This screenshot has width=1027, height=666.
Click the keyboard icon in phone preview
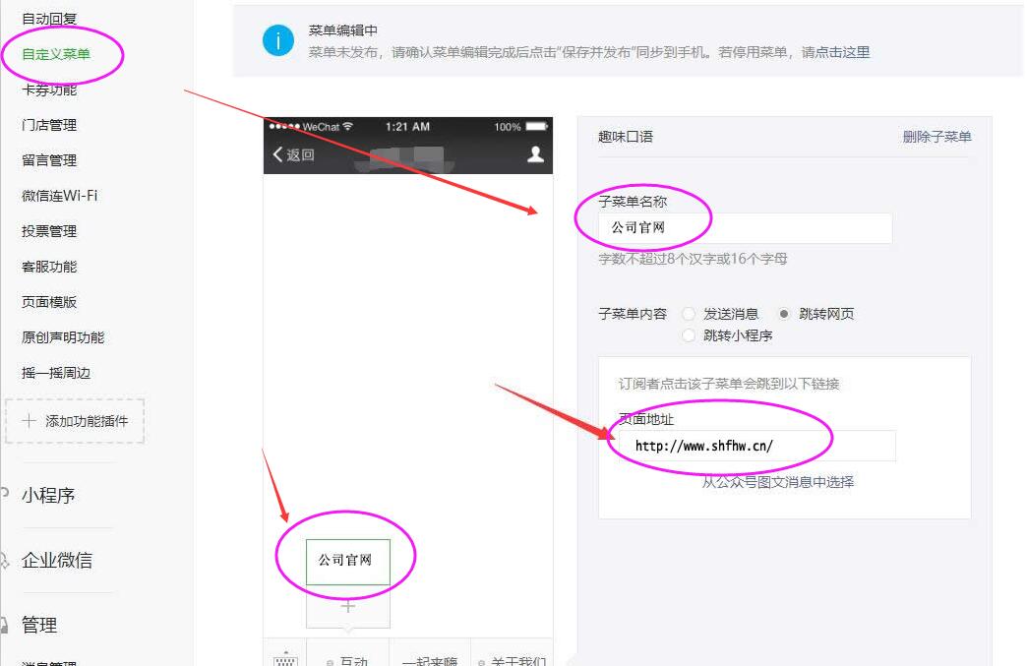click(285, 658)
